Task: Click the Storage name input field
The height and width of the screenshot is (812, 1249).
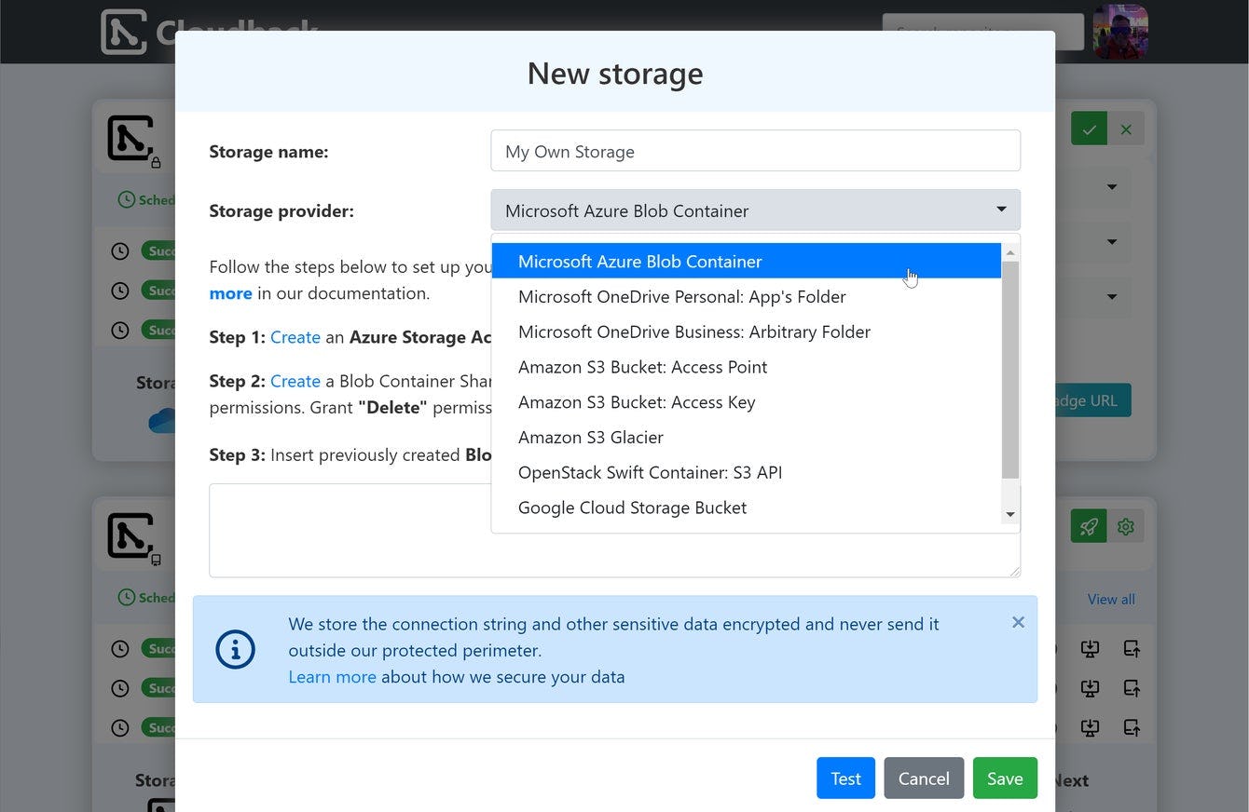Action: (x=755, y=150)
